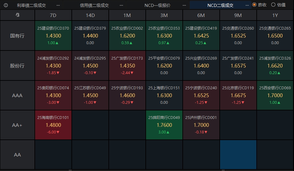Click 25绵阳商行CD049 green cell
Image resolution: width=294 pixels, height=171 pixels.
[164, 125]
